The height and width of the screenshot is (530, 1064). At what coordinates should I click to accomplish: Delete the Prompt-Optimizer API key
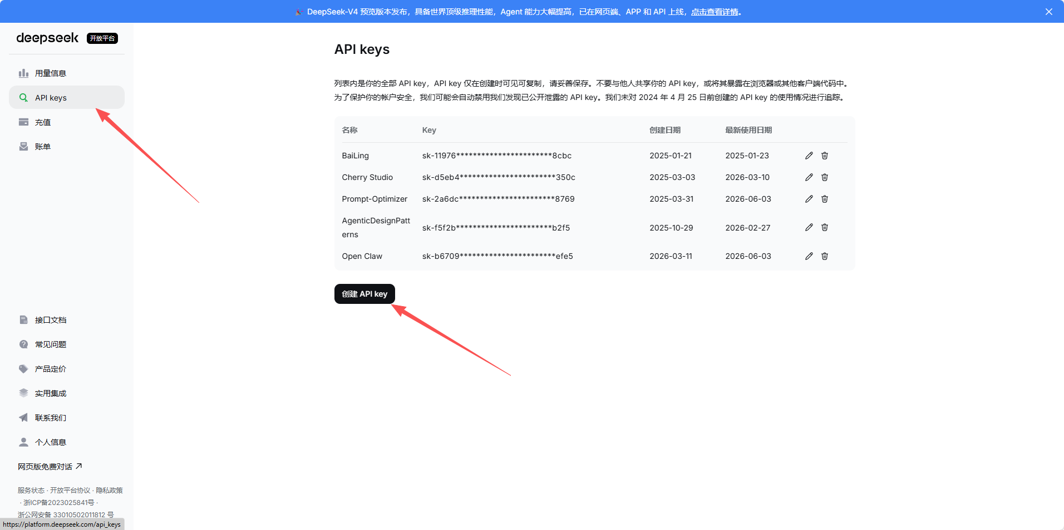click(x=825, y=199)
